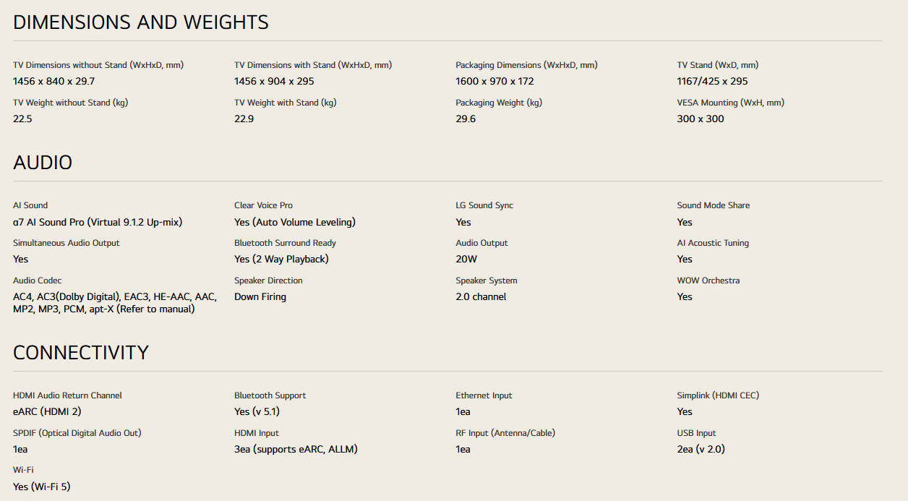Click the Clear Voice Pro label

263,205
